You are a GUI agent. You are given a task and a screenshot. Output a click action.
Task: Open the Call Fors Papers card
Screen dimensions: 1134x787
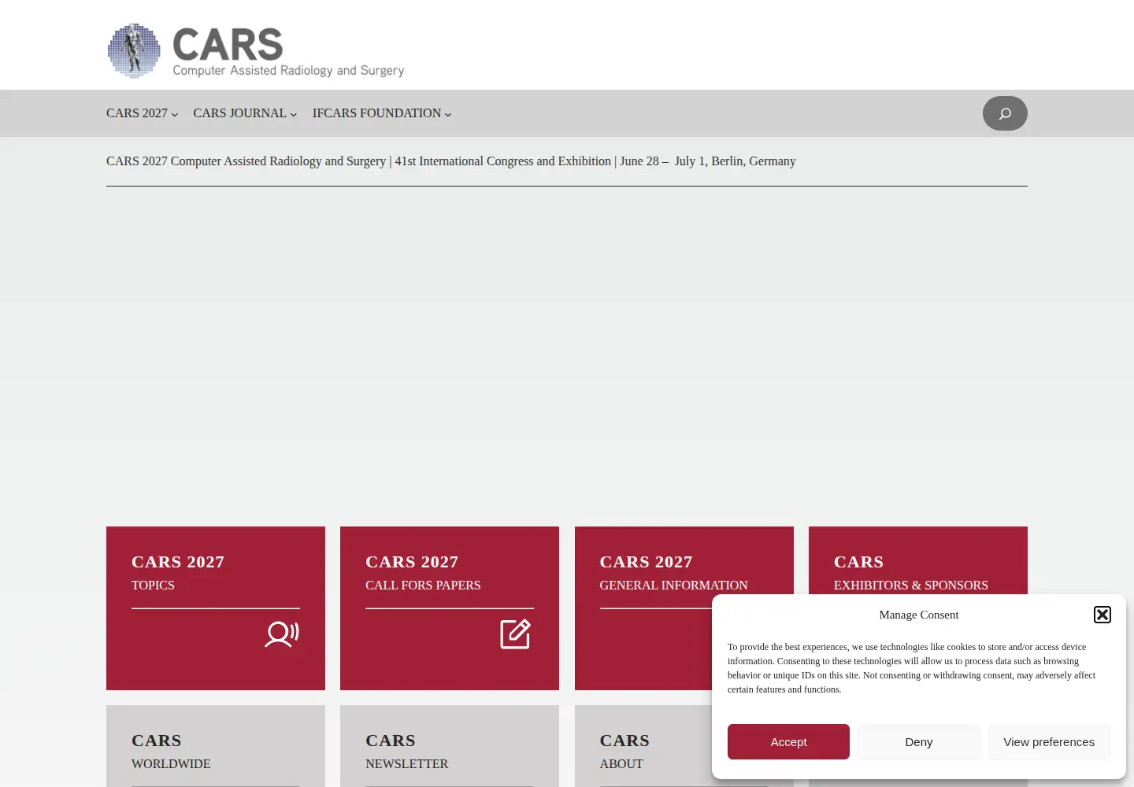click(x=450, y=608)
